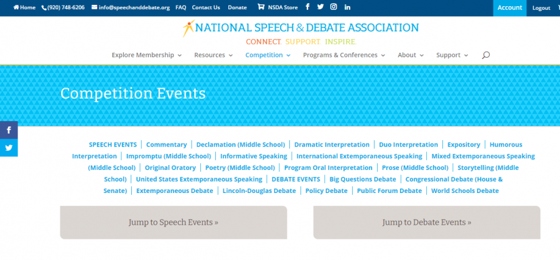The width and height of the screenshot is (560, 260).
Task: Open the Duo Interpretation link
Action: [x=408, y=145]
